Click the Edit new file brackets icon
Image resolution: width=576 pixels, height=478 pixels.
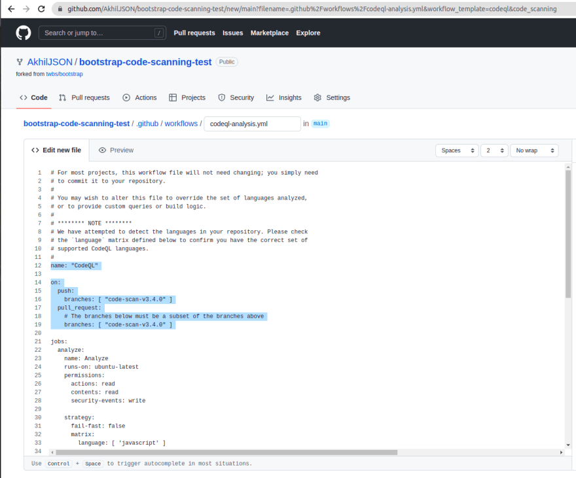pyautogui.click(x=35, y=150)
